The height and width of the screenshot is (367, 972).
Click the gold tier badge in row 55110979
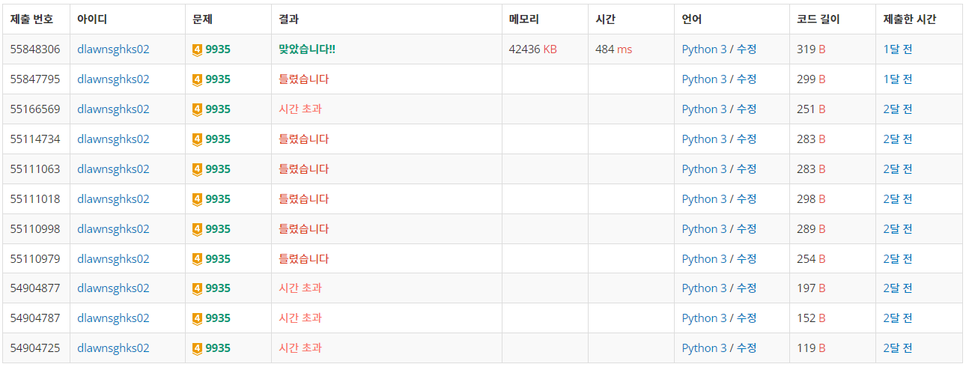coord(198,259)
